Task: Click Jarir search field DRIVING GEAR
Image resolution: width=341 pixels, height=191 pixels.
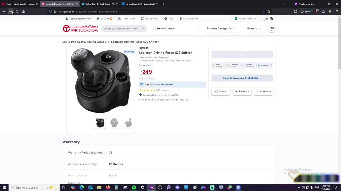Action: [x=175, y=28]
